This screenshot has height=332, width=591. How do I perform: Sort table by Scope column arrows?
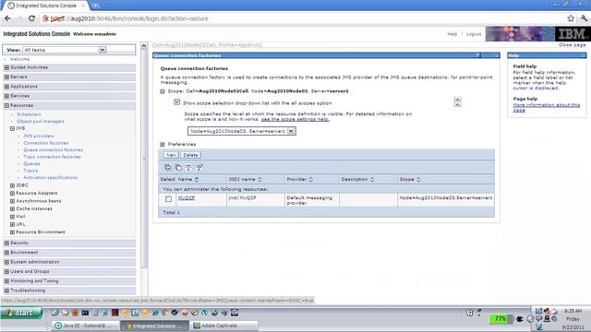[x=418, y=180]
